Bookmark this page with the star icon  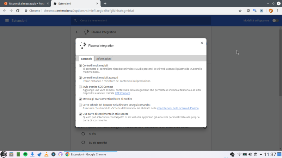(x=240, y=11)
